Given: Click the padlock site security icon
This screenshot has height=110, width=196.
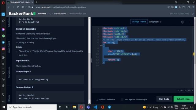Looking at the screenshot, I should [32, 7].
